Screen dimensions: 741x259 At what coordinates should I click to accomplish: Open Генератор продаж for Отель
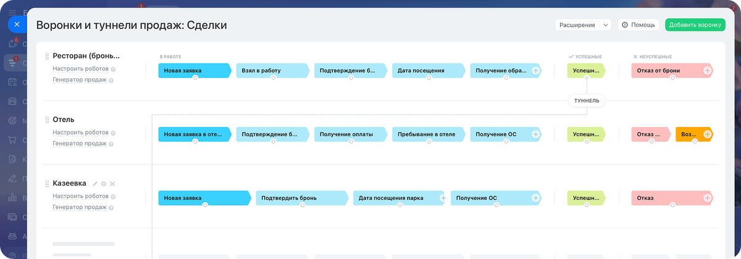(x=80, y=144)
